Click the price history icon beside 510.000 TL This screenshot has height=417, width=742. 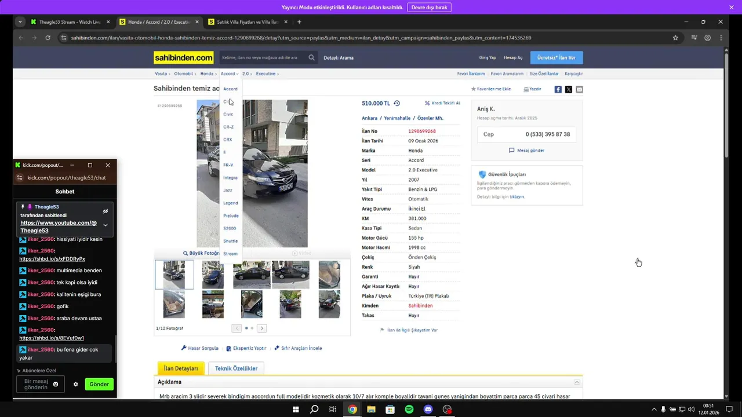[397, 103]
